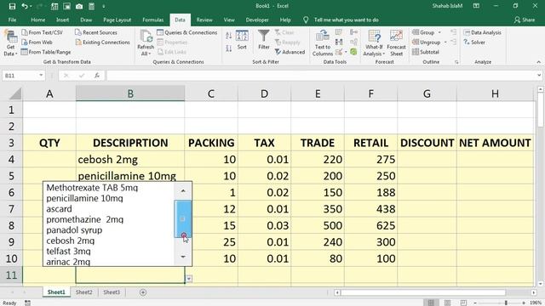Click the Insert Function fx icon
The image size is (545, 306).
pyautogui.click(x=97, y=76)
